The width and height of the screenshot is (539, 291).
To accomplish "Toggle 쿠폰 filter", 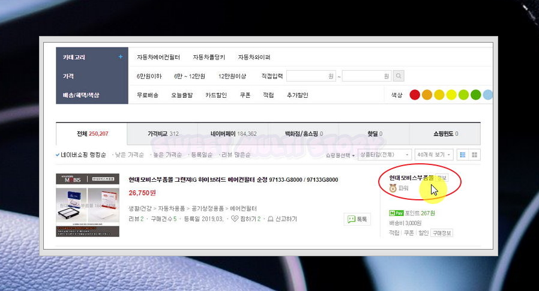I will [245, 95].
